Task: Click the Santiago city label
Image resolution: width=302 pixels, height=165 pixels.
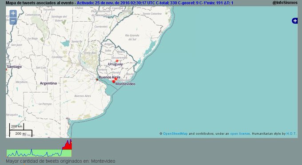Action: (14, 67)
